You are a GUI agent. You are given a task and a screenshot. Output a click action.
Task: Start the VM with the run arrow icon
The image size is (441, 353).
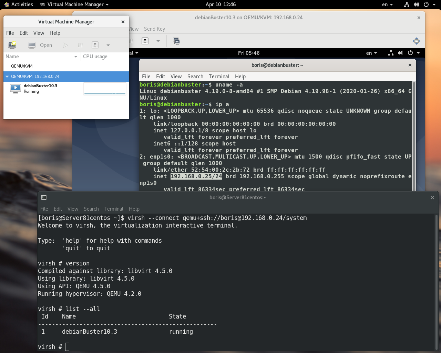pyautogui.click(x=65, y=45)
